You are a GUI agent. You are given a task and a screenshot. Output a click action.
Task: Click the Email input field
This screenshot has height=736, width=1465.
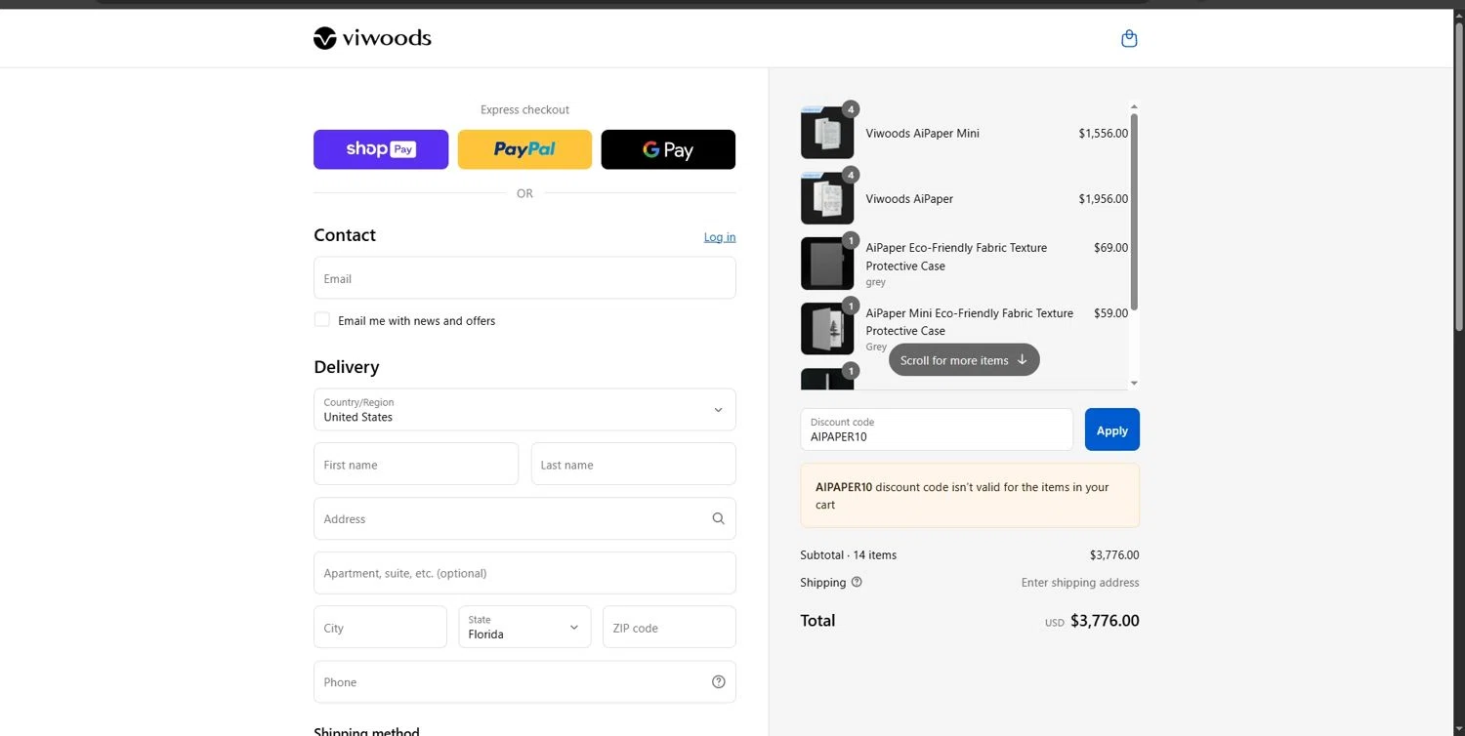[x=524, y=278]
